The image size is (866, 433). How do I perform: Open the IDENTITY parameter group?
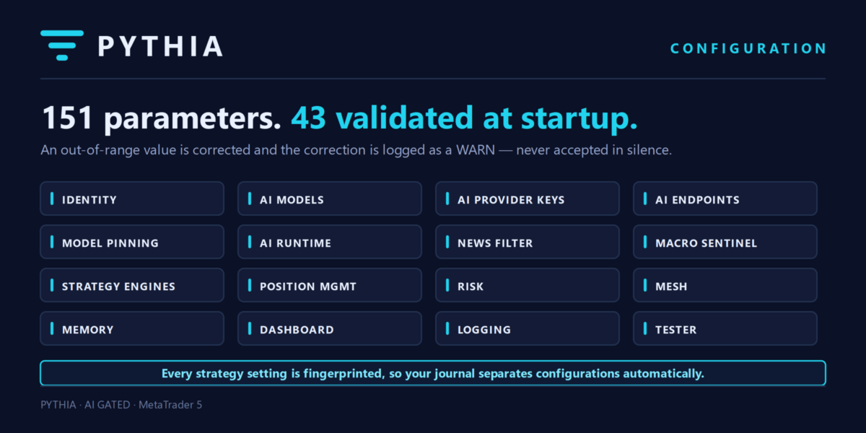click(132, 198)
